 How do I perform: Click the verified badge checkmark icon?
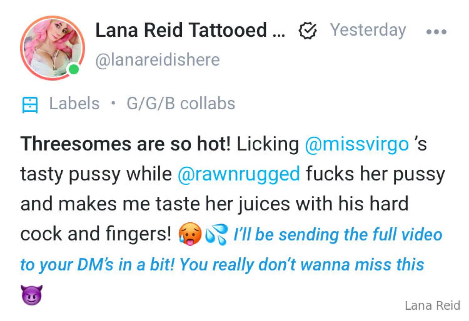[307, 31]
